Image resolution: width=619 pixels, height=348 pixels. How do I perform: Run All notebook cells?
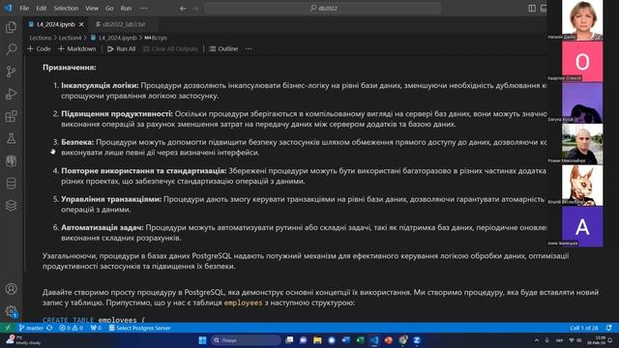coord(122,49)
